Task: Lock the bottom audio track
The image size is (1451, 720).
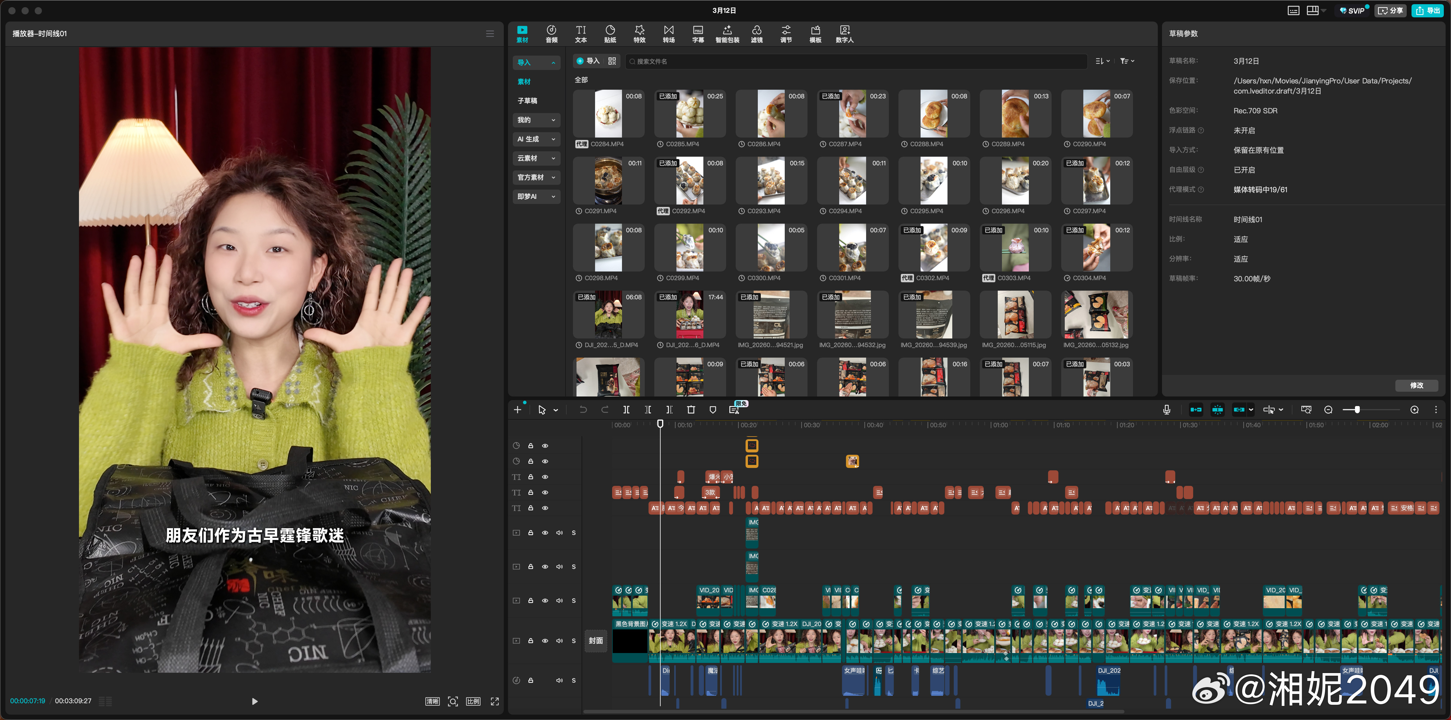Action: coord(531,680)
